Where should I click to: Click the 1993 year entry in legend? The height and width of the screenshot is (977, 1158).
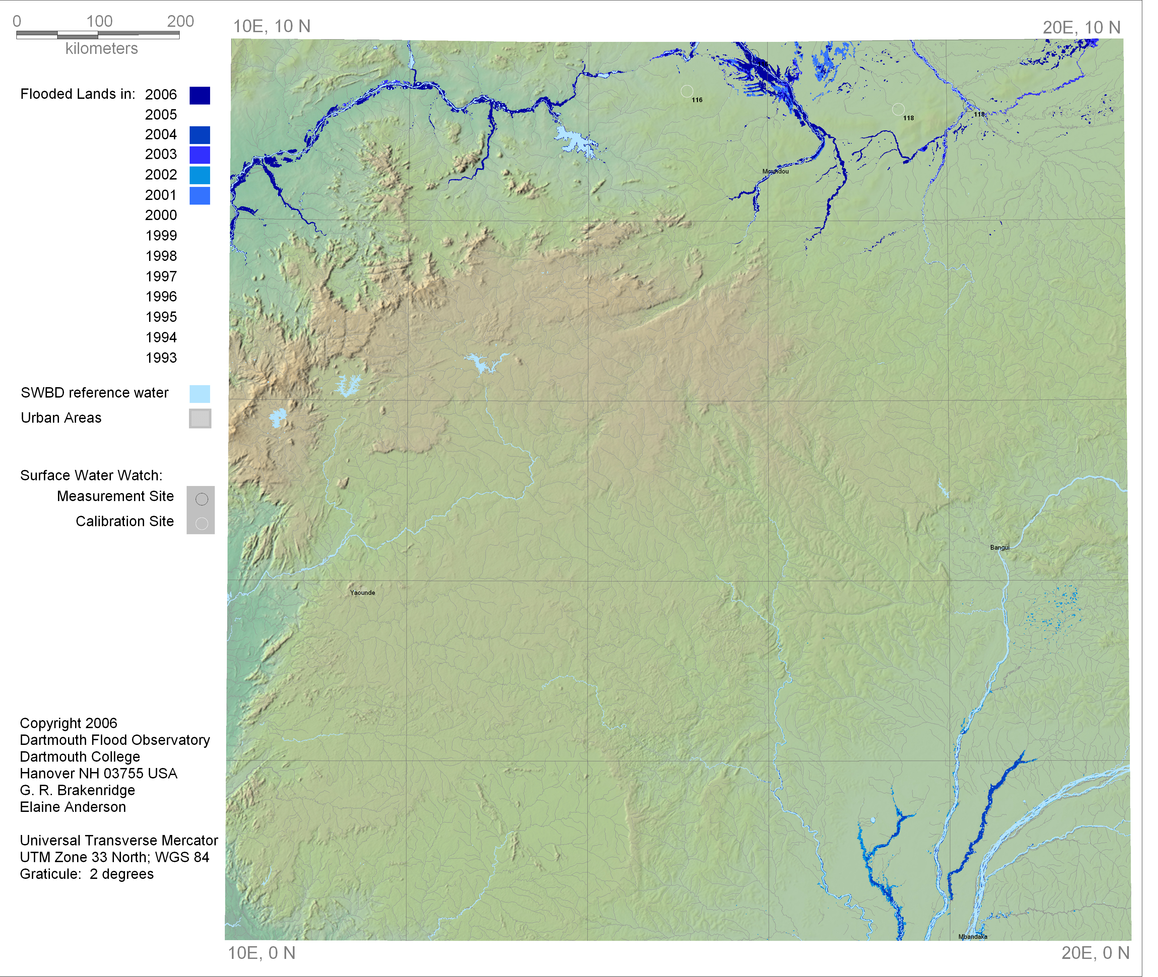point(161,358)
